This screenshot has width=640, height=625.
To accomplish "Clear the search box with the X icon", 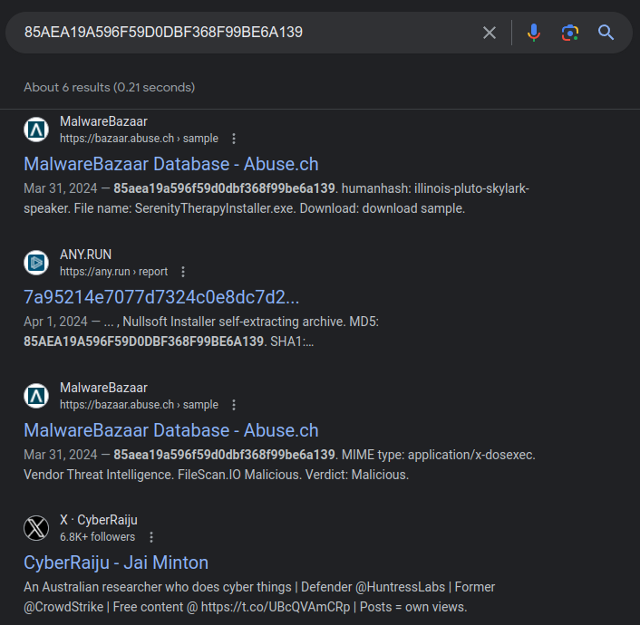I will pyautogui.click(x=490, y=33).
